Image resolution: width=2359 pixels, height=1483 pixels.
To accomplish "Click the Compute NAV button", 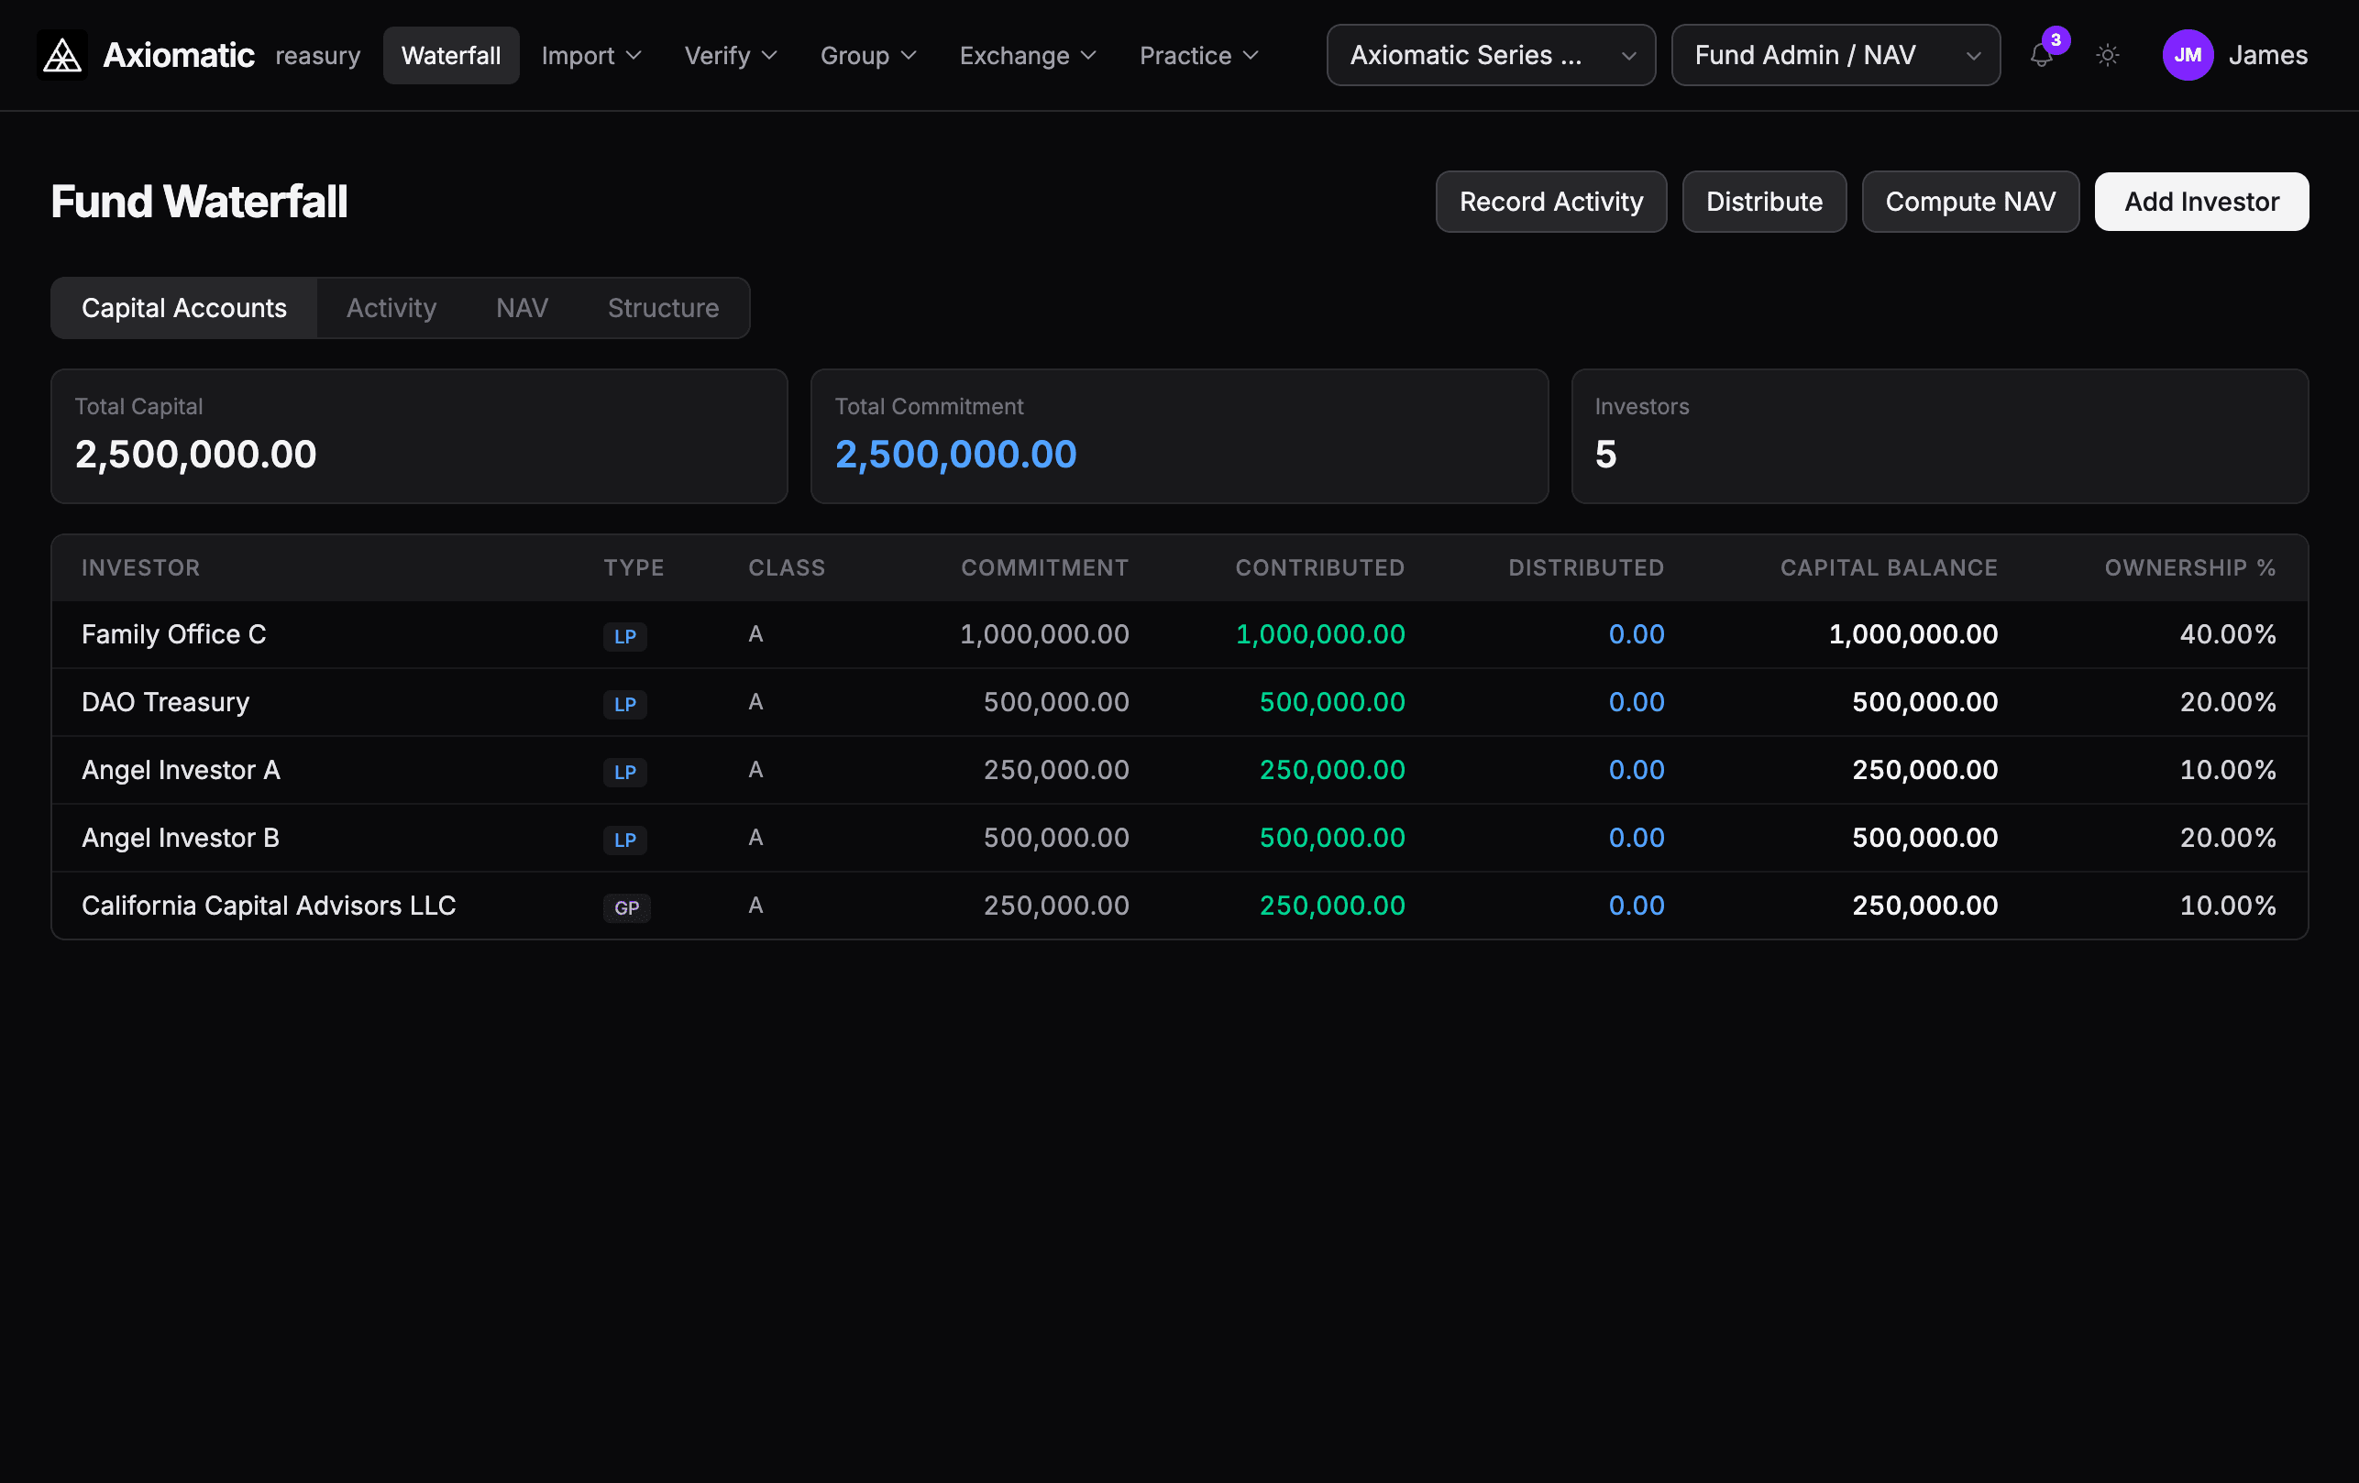I will click(x=1970, y=201).
